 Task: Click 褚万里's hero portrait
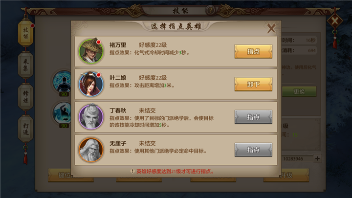91,51
